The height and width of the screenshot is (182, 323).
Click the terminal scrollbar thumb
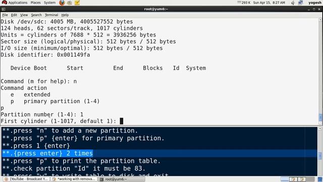320,118
